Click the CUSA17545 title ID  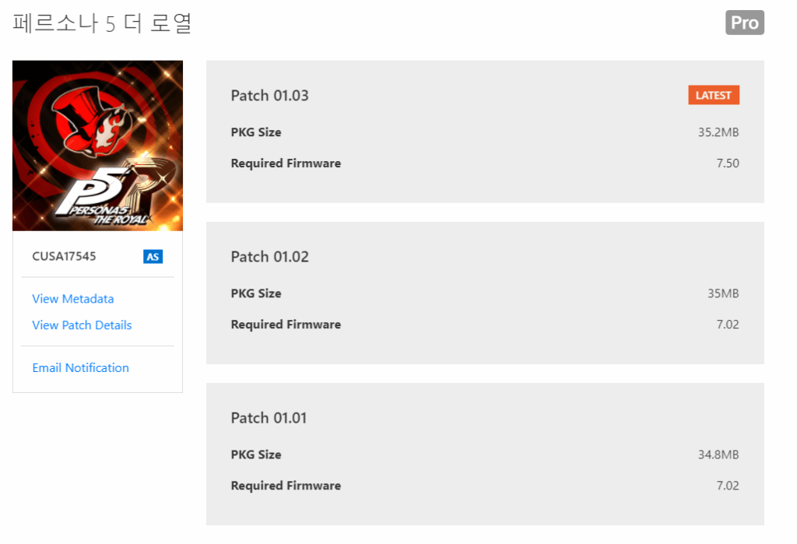click(x=64, y=256)
